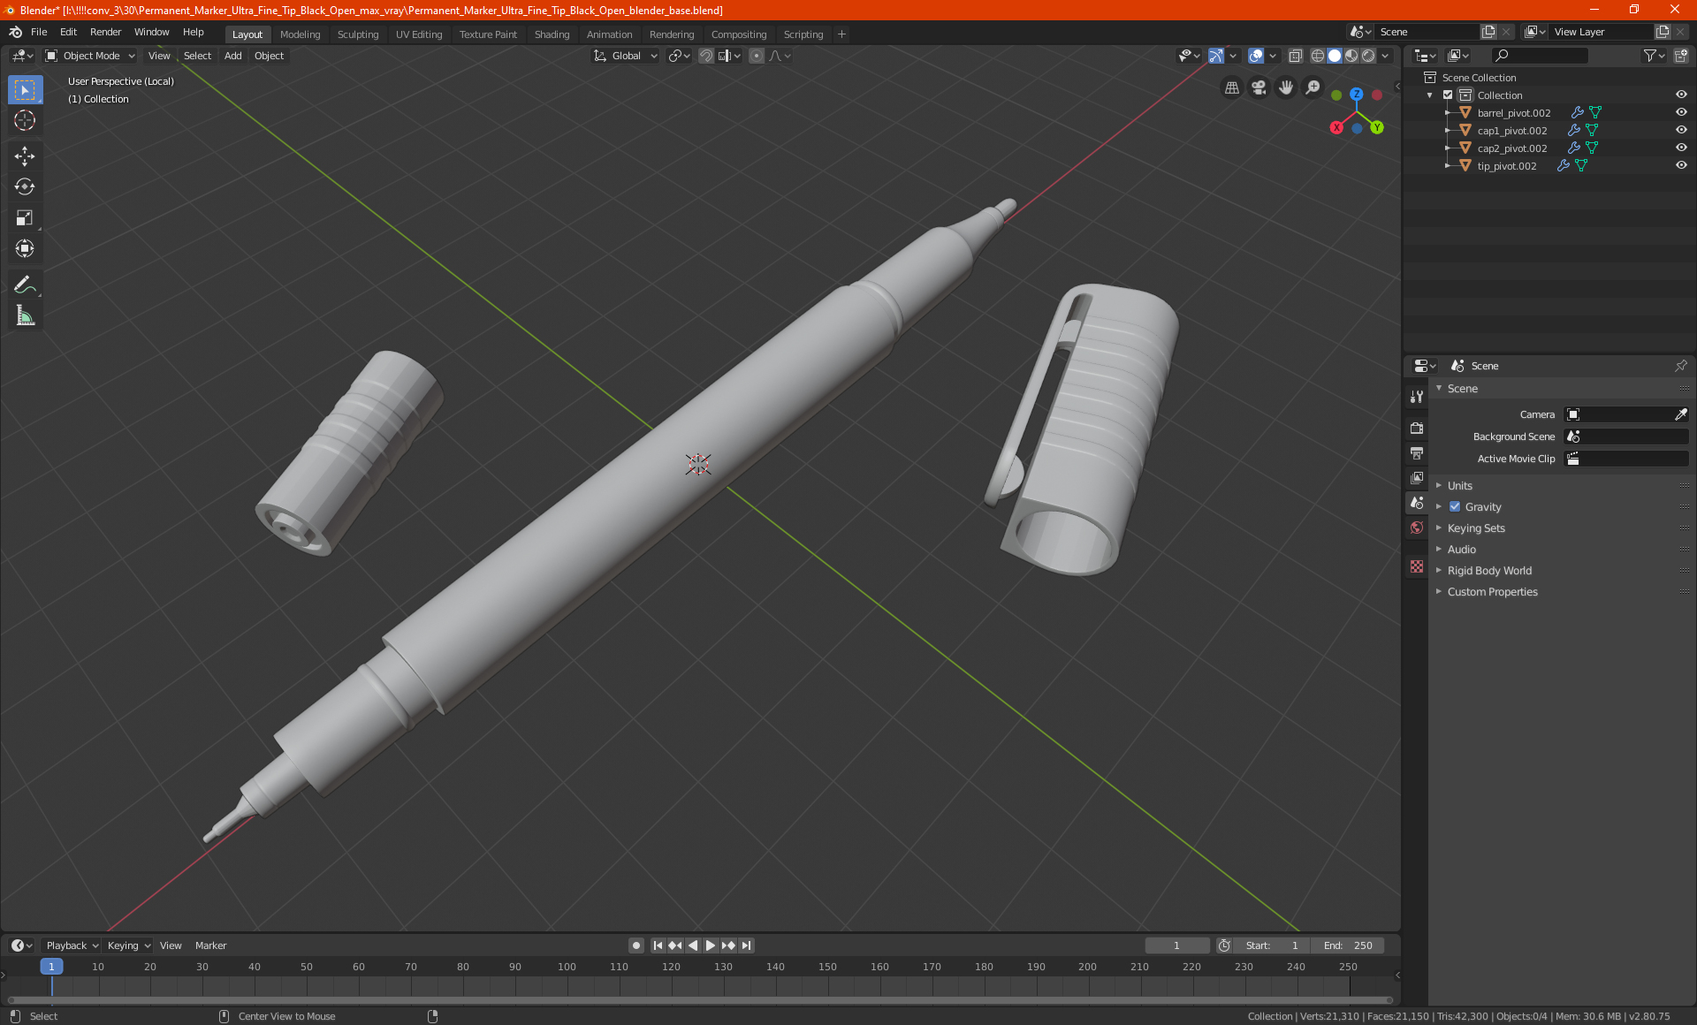
Task: Open the Render properties tab
Action: tap(1417, 429)
